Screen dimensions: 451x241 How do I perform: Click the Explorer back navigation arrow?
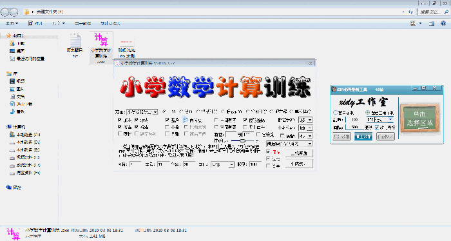[x=5, y=12]
